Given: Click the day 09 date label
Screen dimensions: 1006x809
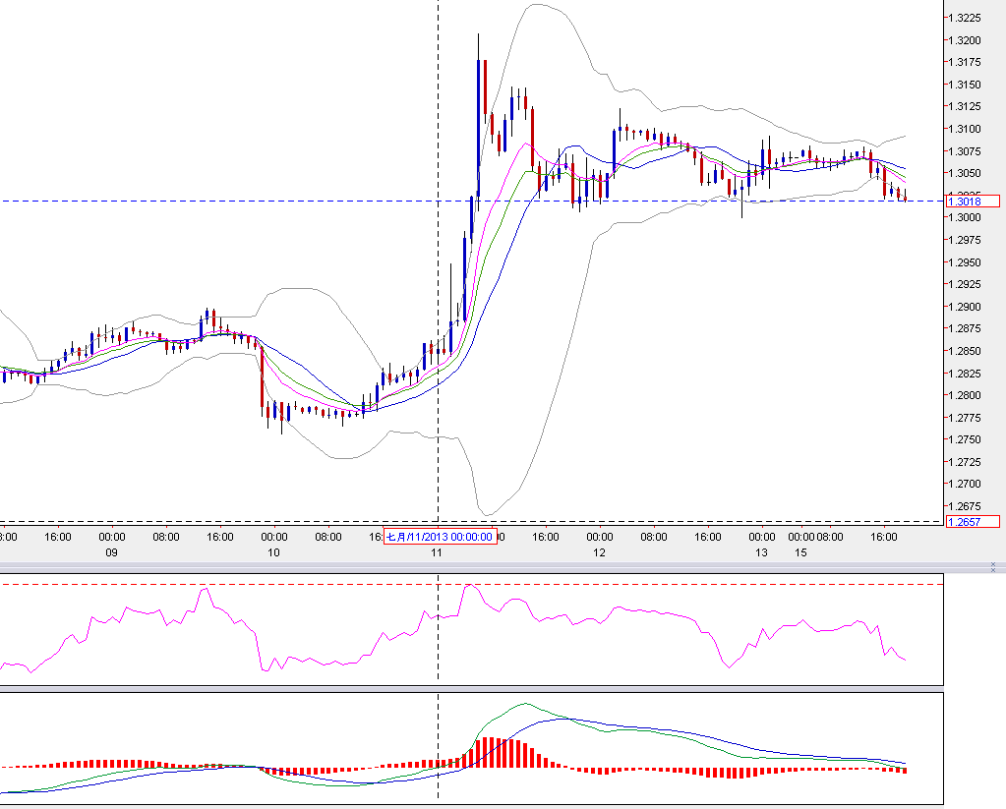Looking at the screenshot, I should click(x=112, y=552).
